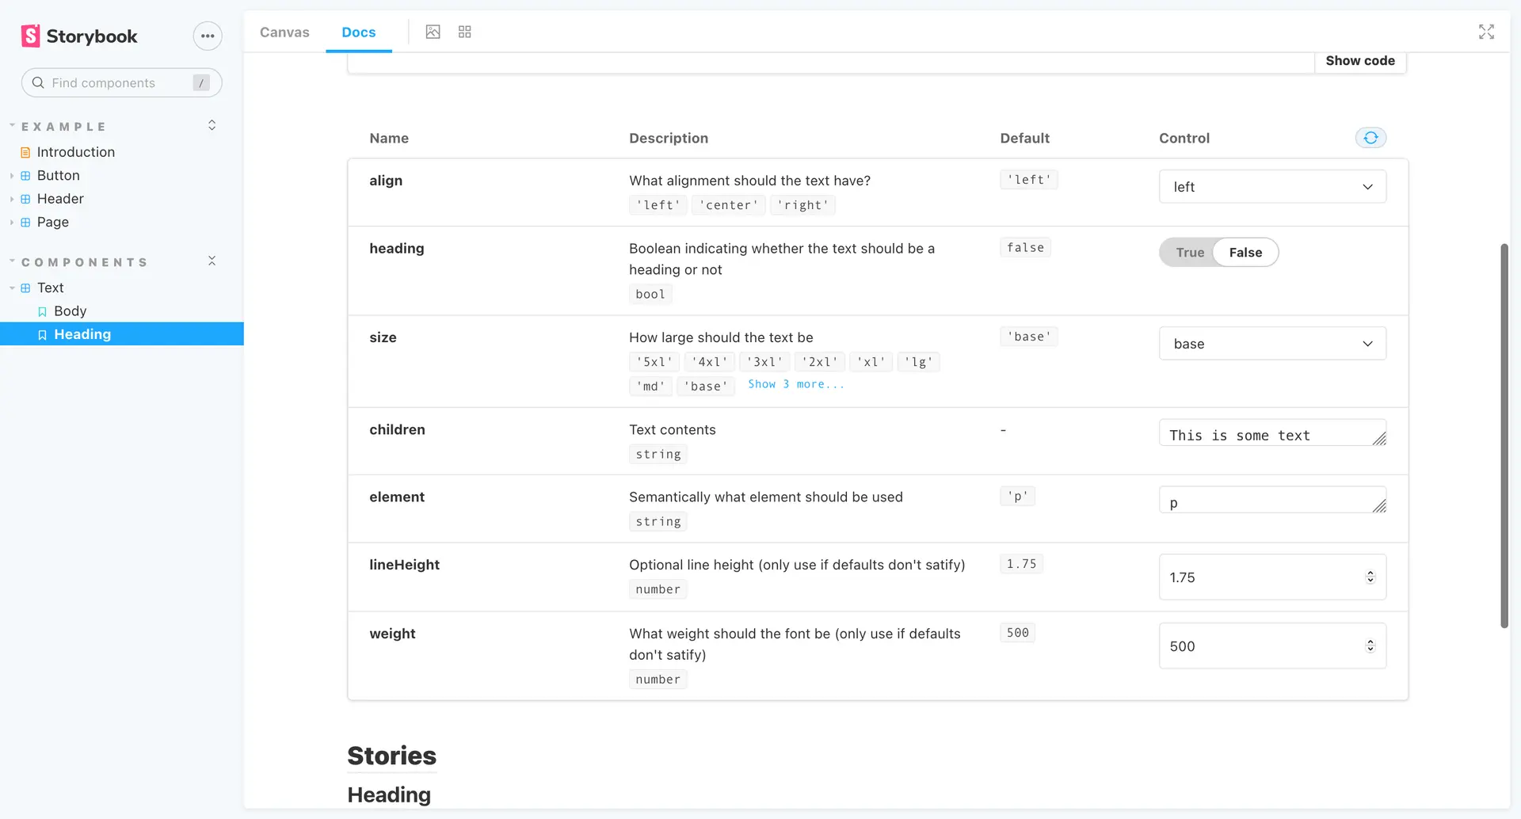Screen dimensions: 1521x819
Task: Reset controls with the circular refresh icon
Action: [x=1371, y=137]
